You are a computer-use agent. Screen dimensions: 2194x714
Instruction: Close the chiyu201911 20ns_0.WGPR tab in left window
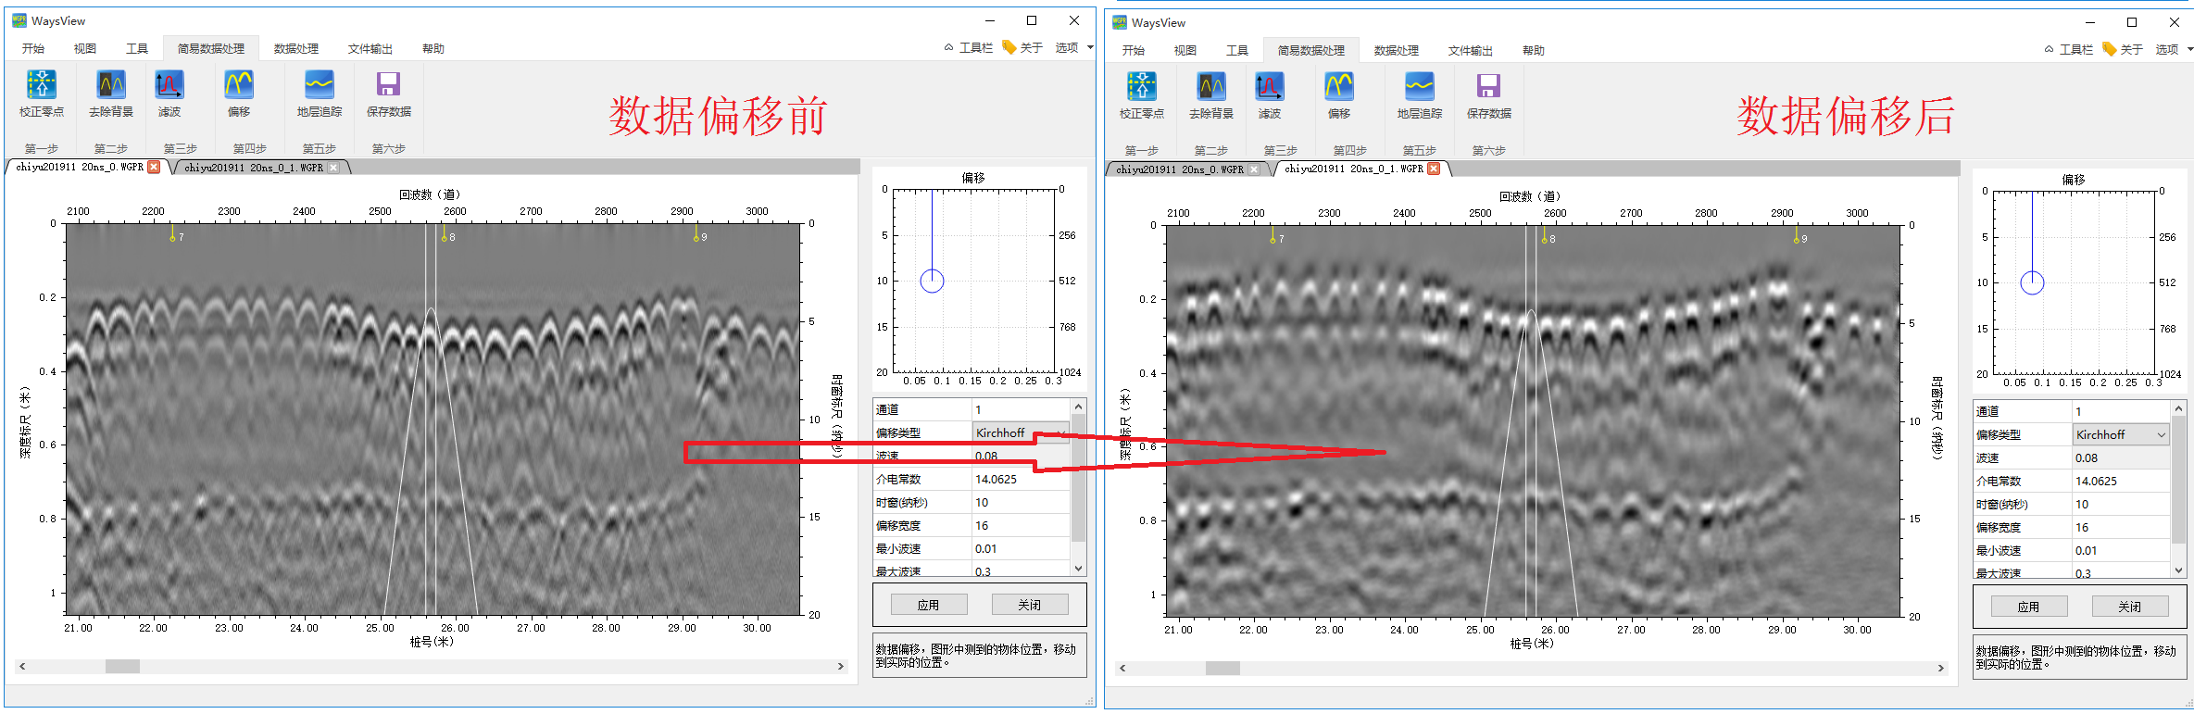point(155,168)
